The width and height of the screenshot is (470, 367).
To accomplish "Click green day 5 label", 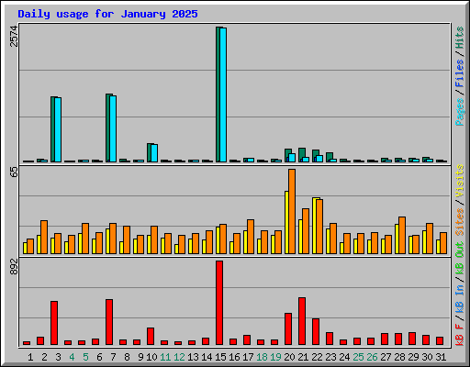I will point(85,357).
